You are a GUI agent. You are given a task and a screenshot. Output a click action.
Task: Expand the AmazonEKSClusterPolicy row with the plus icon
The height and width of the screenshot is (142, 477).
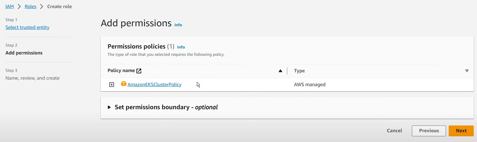[x=112, y=85]
